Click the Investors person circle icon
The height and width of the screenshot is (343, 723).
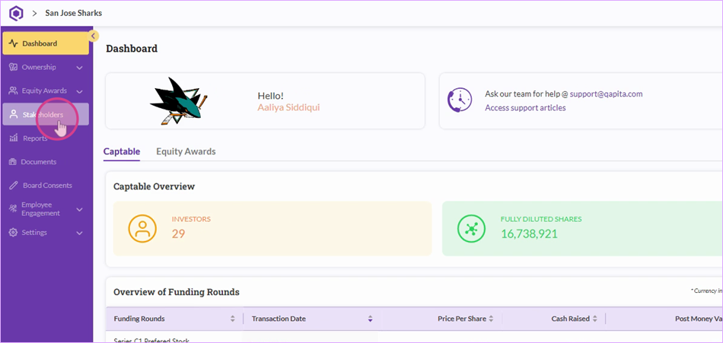coord(142,228)
